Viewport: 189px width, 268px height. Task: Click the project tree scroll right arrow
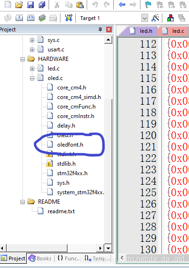tap(100, 248)
